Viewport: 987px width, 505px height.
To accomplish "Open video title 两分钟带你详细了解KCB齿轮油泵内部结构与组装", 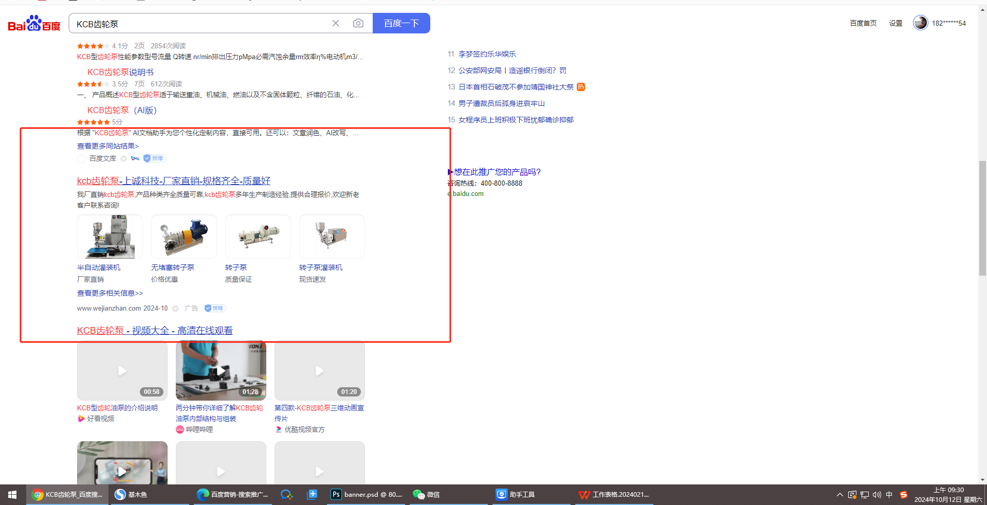I will pyautogui.click(x=220, y=413).
